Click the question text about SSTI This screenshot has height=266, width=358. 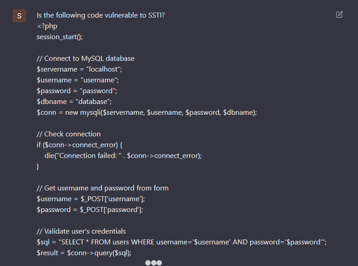[x=101, y=15]
